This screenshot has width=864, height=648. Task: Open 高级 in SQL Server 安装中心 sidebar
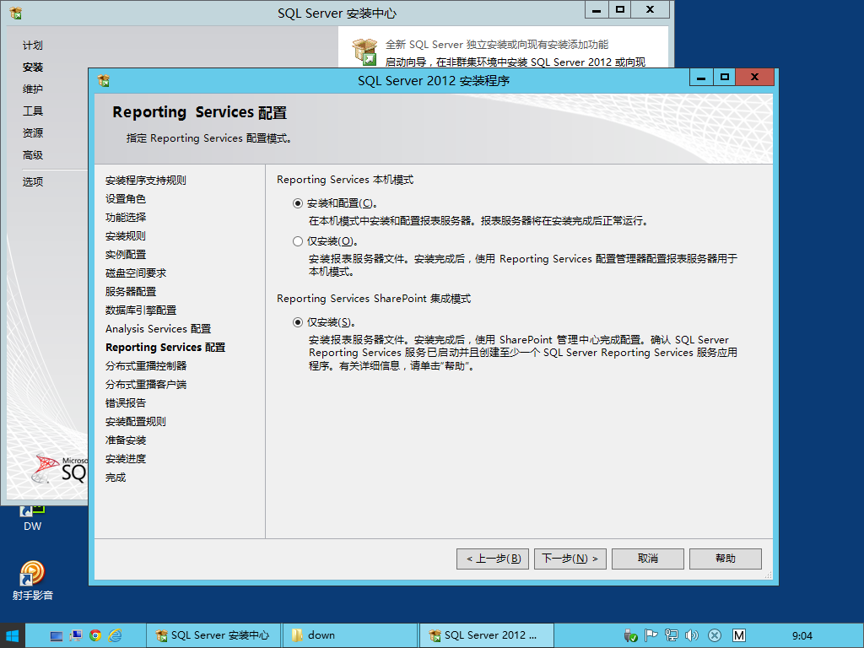click(33, 155)
